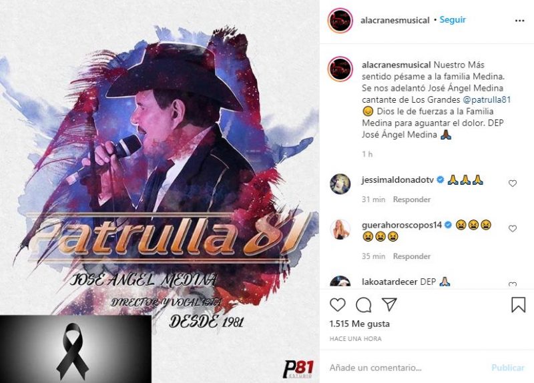Viewport: 534px width, 383px height.
Task: Click the Publicar button
Action: click(508, 368)
